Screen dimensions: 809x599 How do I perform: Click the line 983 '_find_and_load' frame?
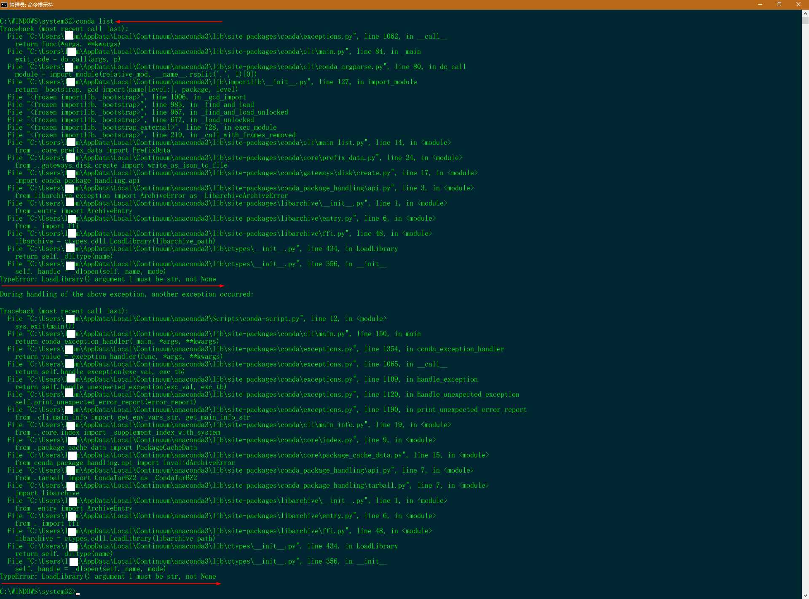click(131, 104)
